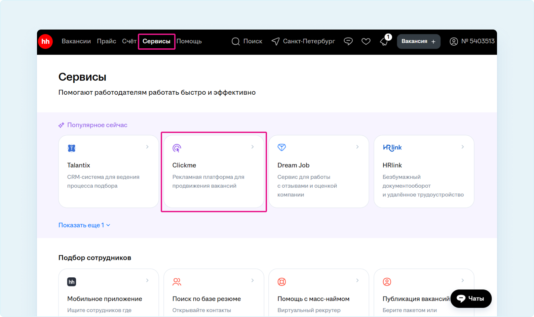Open Публикация вакансий card title
The image size is (534, 317).
(x=416, y=299)
